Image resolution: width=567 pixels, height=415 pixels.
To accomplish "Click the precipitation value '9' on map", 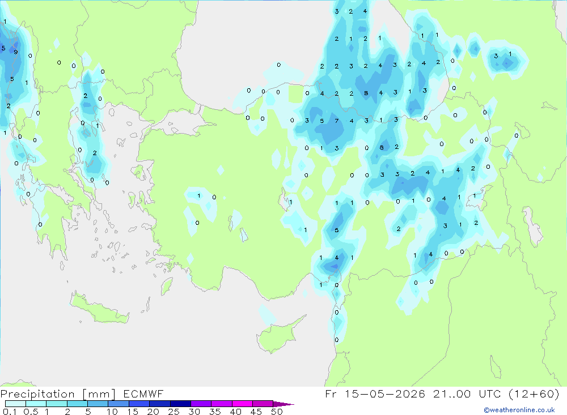I will [x=15, y=52].
